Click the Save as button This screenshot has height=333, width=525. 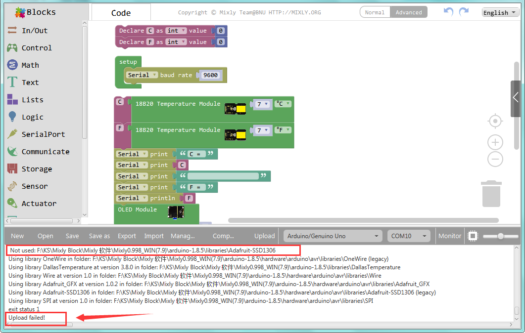[x=99, y=236]
